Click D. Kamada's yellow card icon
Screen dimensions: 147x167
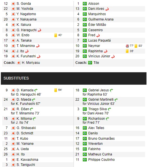tap(55, 90)
